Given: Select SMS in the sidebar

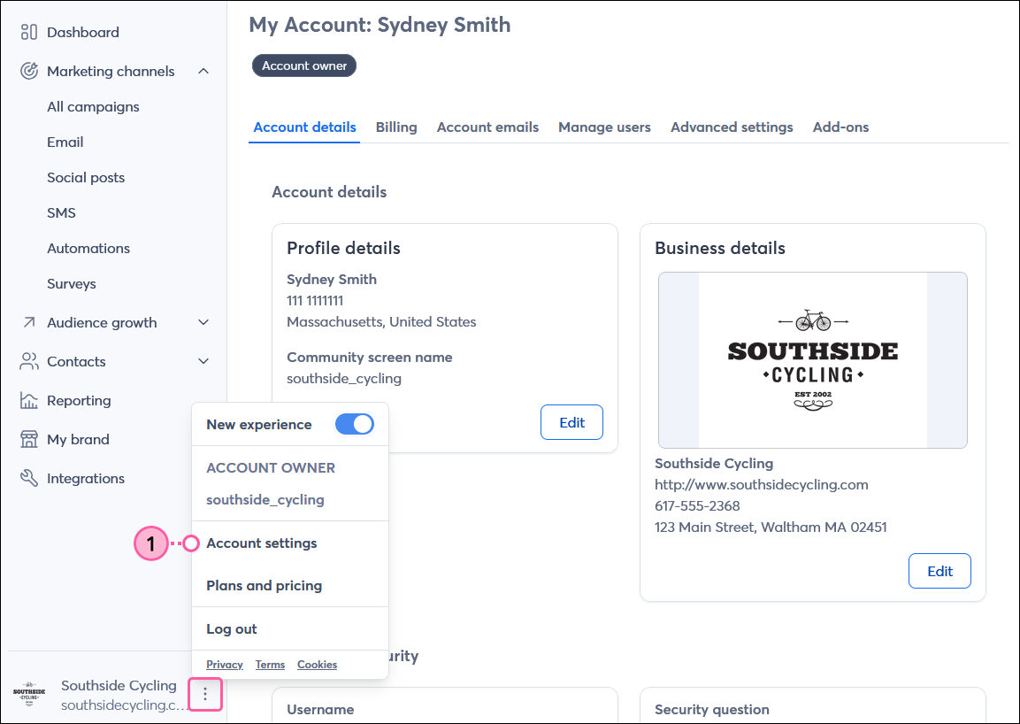Looking at the screenshot, I should pyautogui.click(x=61, y=213).
